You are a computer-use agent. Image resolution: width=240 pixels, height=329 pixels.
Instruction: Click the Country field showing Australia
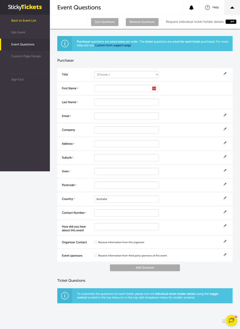coord(126,199)
